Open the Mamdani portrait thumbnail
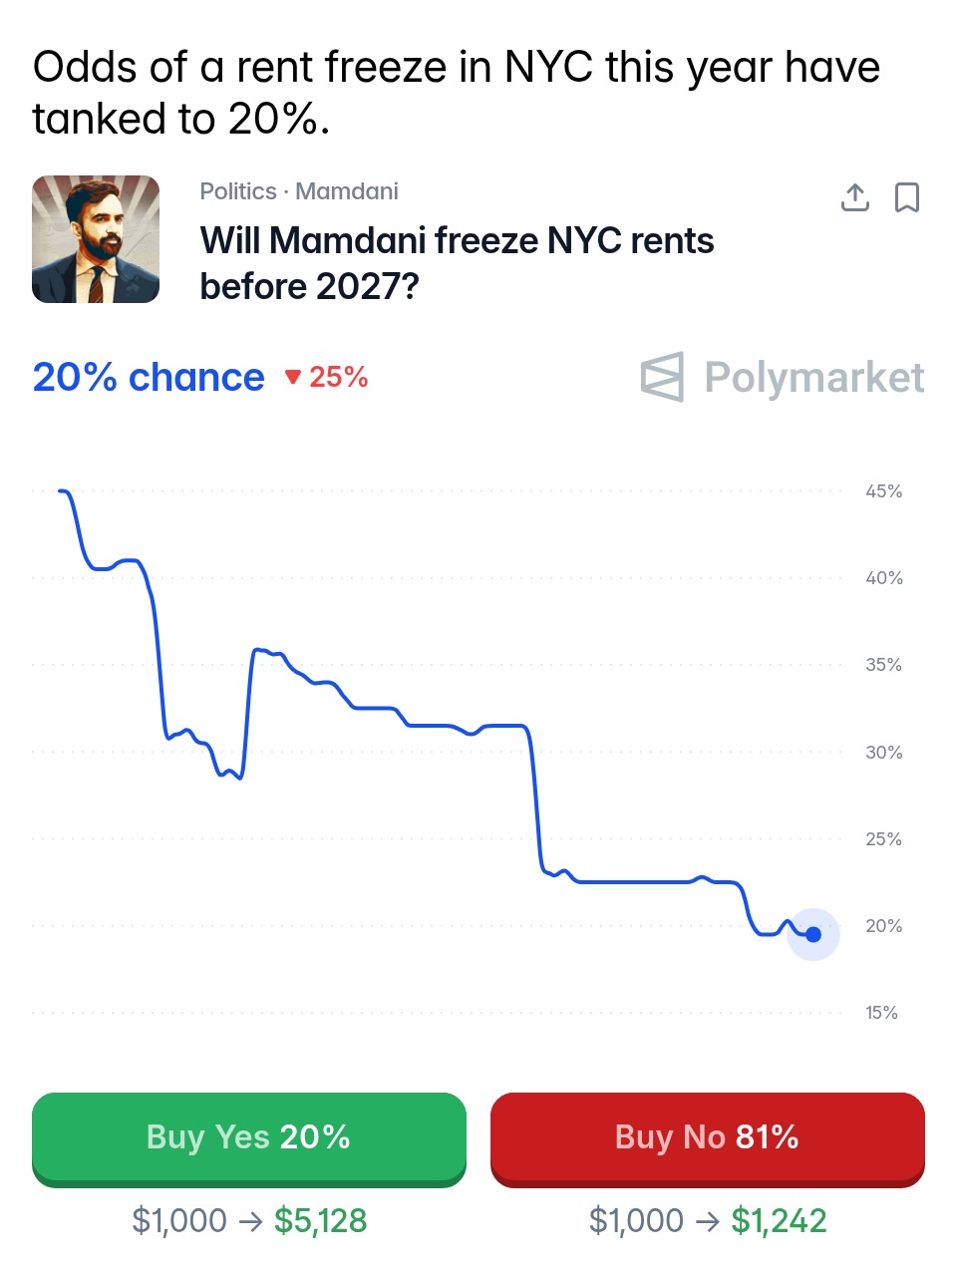 96,239
